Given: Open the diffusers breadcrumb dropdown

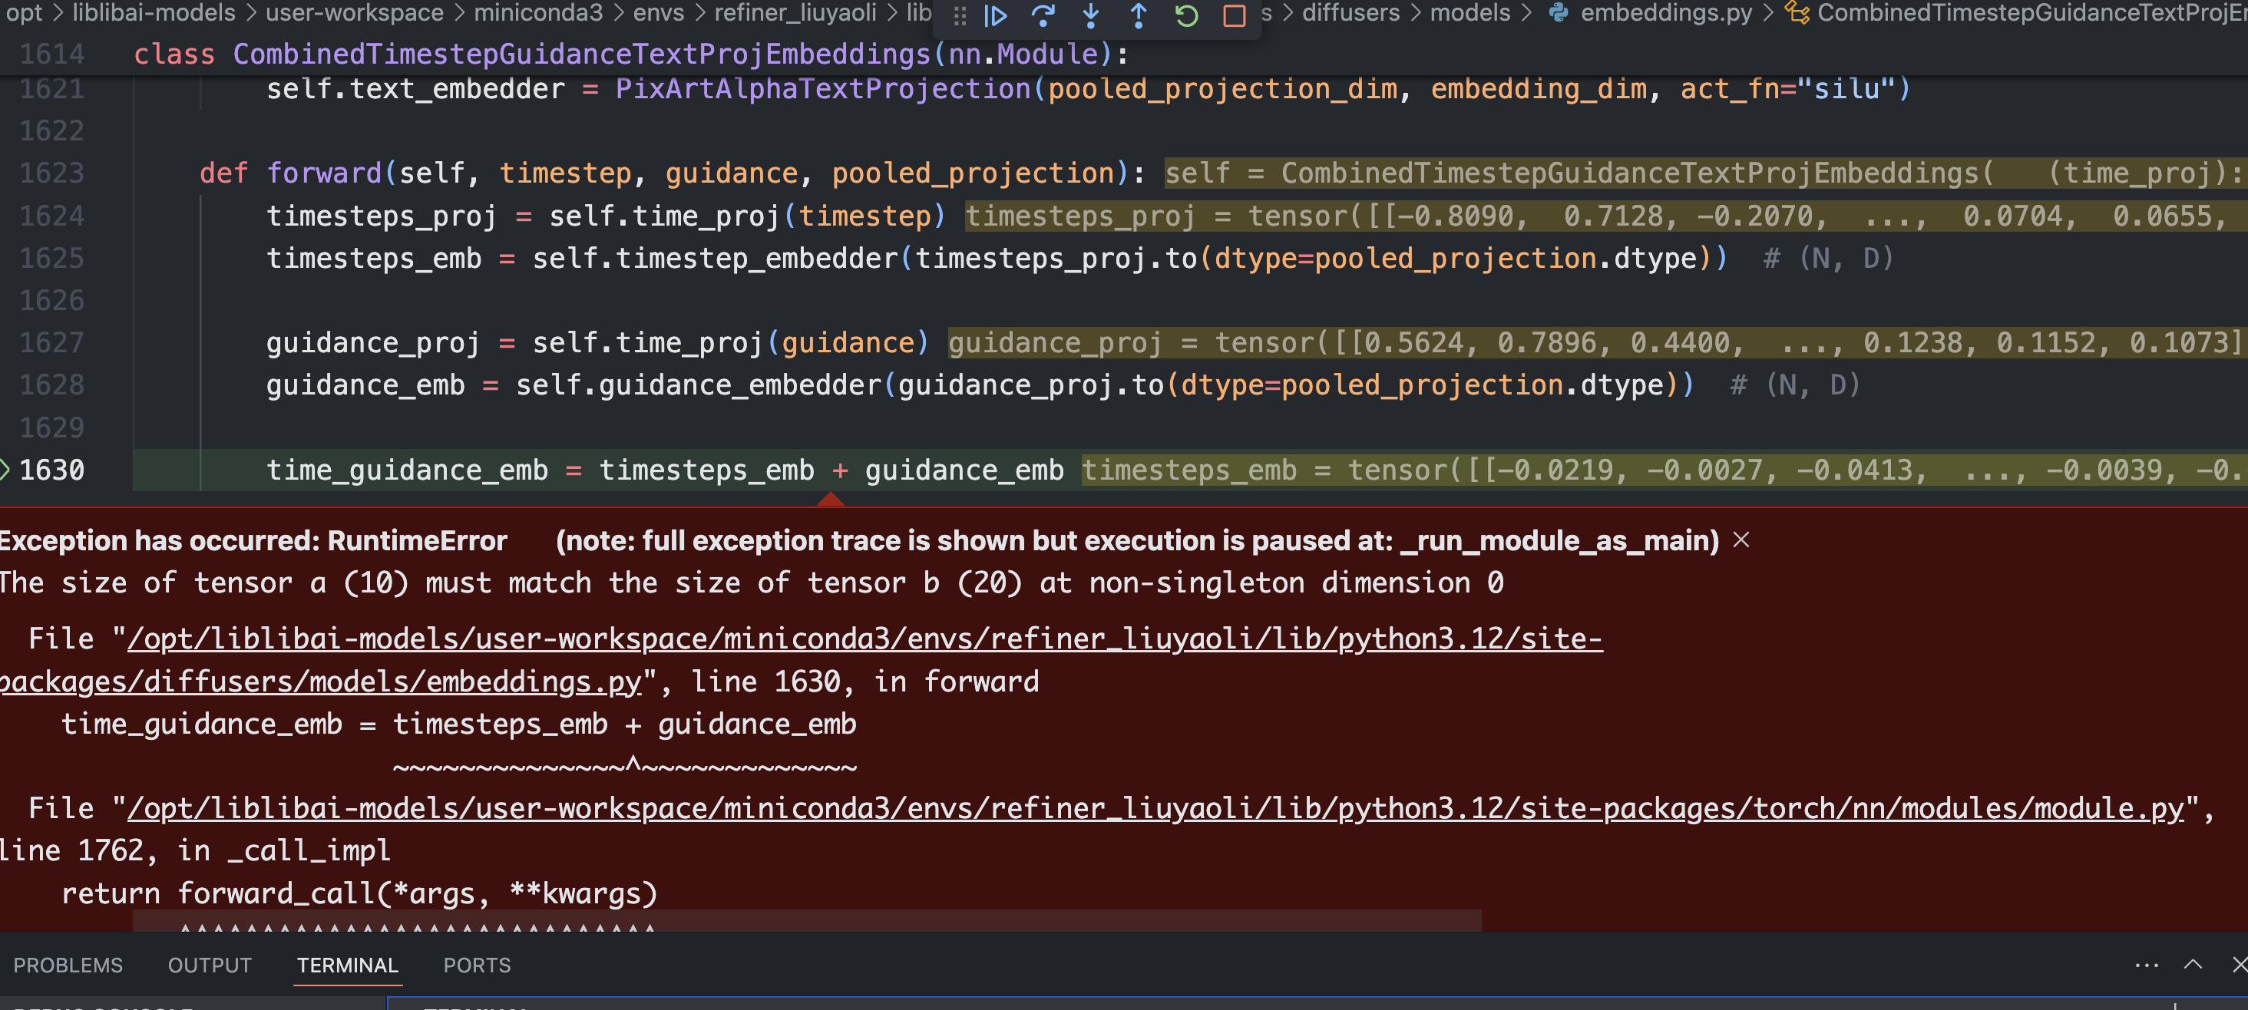Looking at the screenshot, I should [x=1351, y=13].
